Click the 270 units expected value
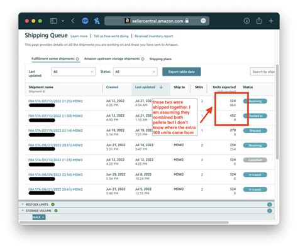Image resolution: width=298 pixels, height=249 pixels. (233, 130)
